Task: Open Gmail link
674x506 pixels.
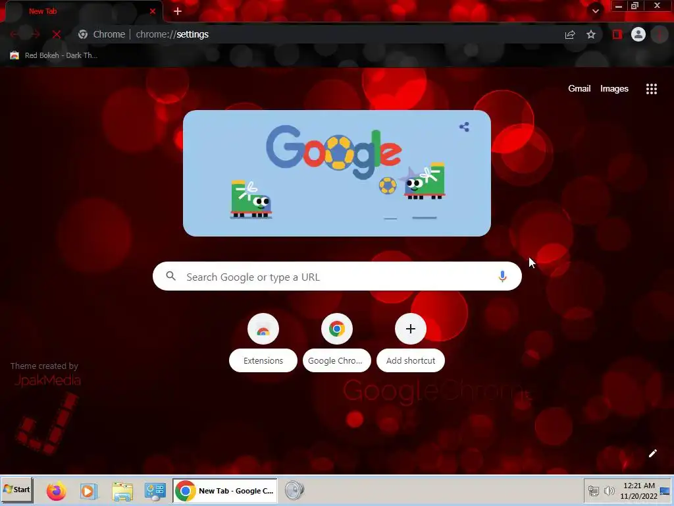Action: click(x=579, y=89)
